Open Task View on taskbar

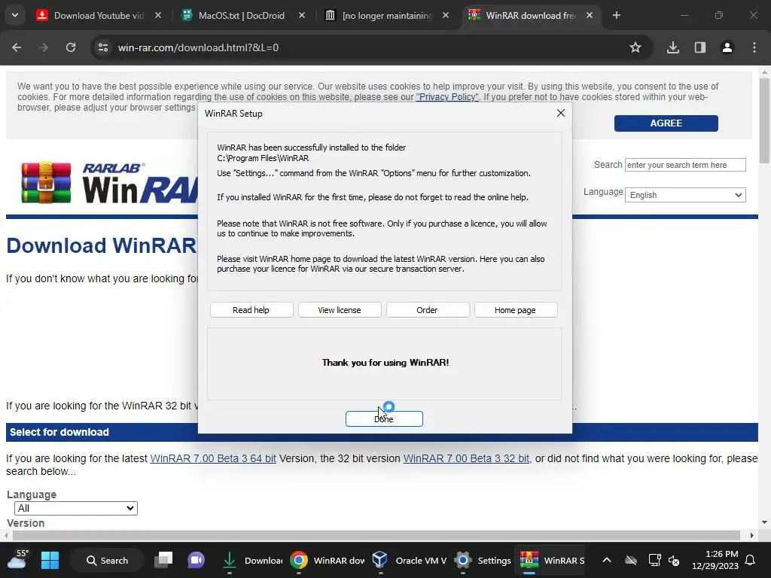(x=163, y=560)
